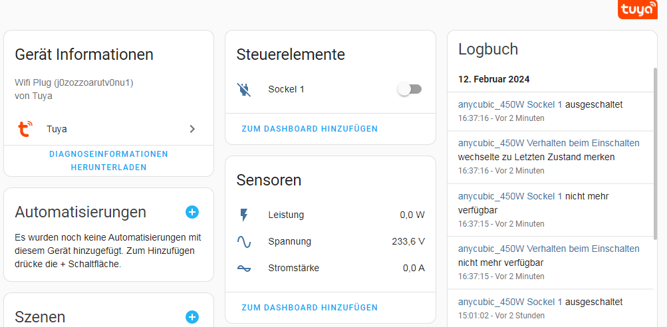
Task: Open Tuya integration via chevron arrow
Action: coord(192,129)
